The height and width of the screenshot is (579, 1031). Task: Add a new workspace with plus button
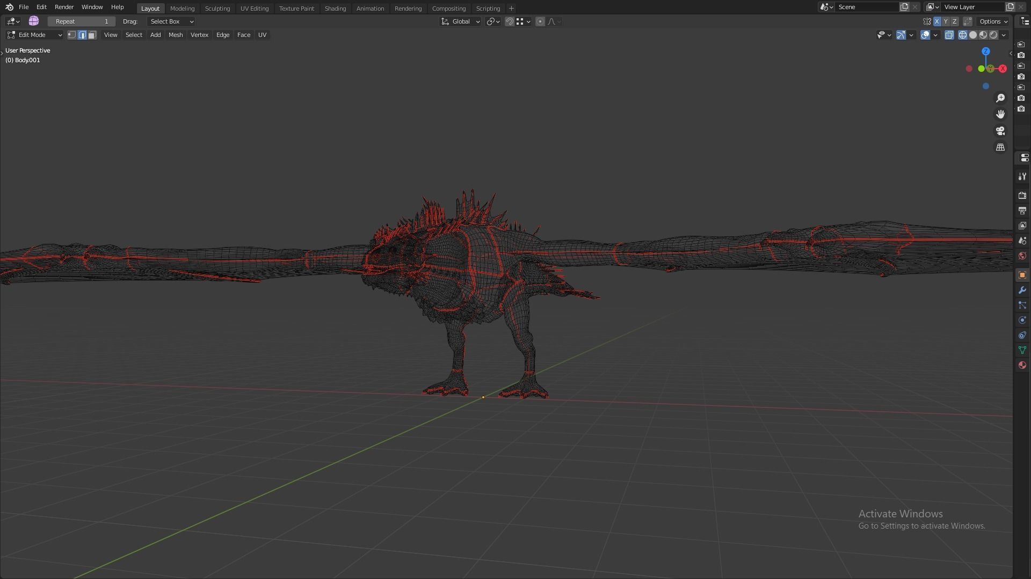(x=511, y=9)
